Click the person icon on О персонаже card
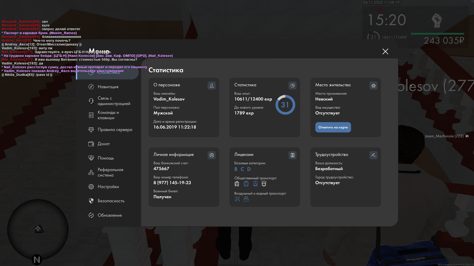The width and height of the screenshot is (474, 266). point(211,86)
